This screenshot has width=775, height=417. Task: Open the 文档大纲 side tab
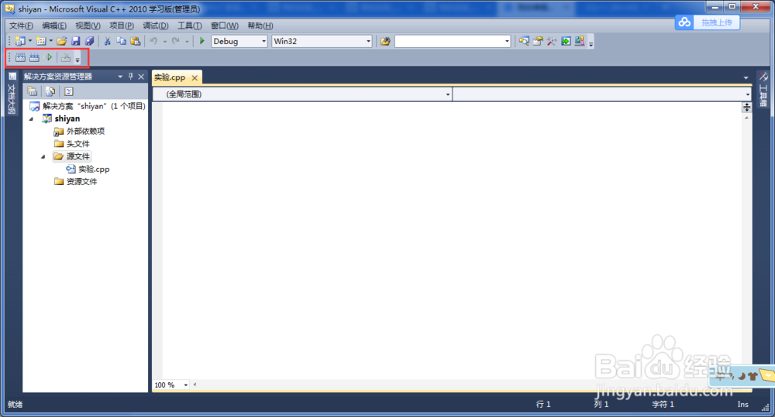[12, 94]
